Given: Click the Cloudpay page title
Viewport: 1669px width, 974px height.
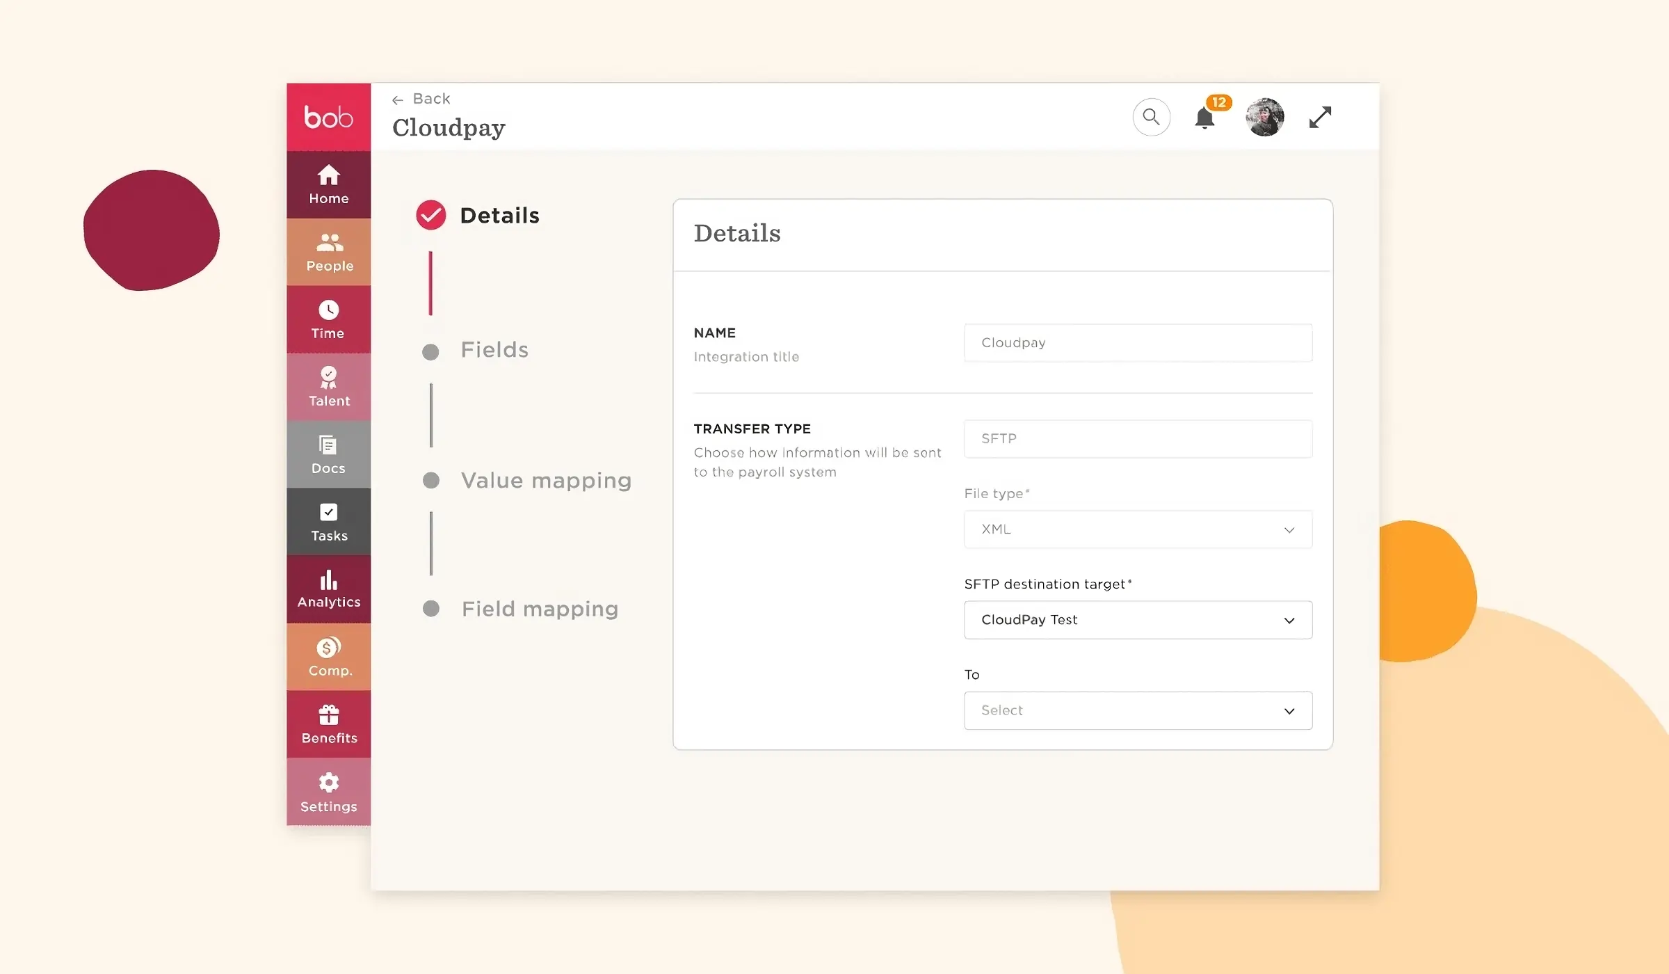Looking at the screenshot, I should point(449,128).
